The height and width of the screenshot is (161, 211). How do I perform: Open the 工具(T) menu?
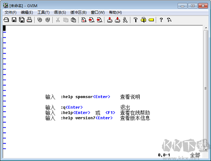[43, 12]
